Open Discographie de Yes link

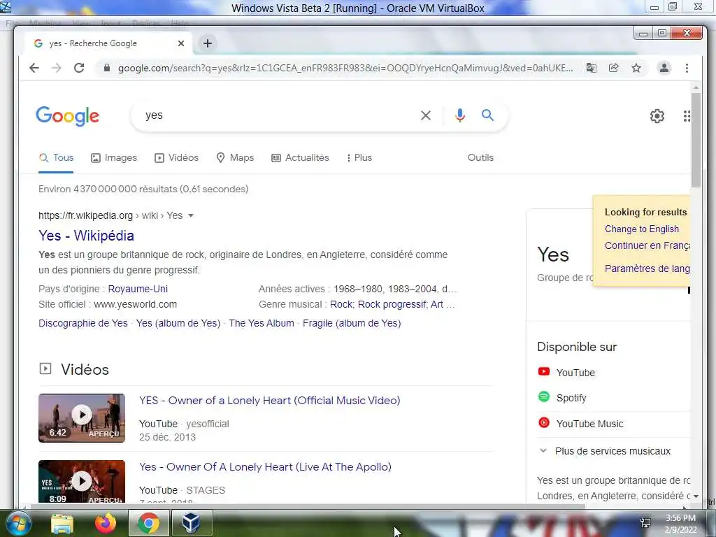pyautogui.click(x=83, y=323)
